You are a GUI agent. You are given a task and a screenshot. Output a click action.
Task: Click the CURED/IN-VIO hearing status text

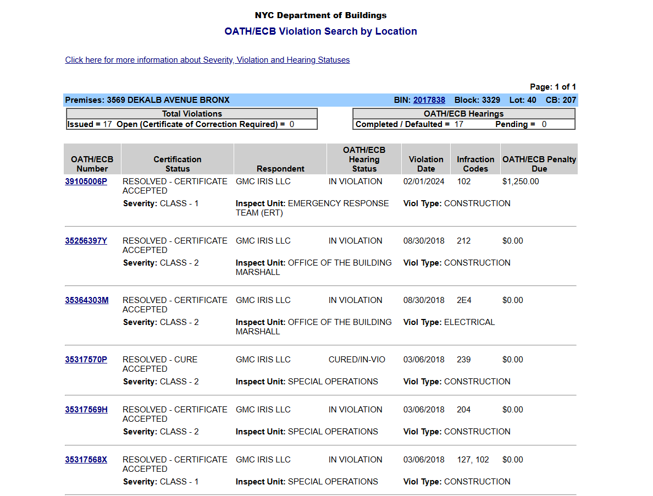click(x=357, y=360)
